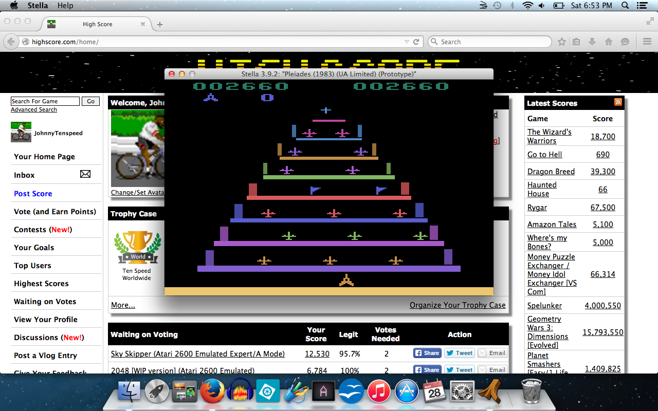This screenshot has width=658, height=411.
Task: Click the Search For Game input field
Action: 45,101
